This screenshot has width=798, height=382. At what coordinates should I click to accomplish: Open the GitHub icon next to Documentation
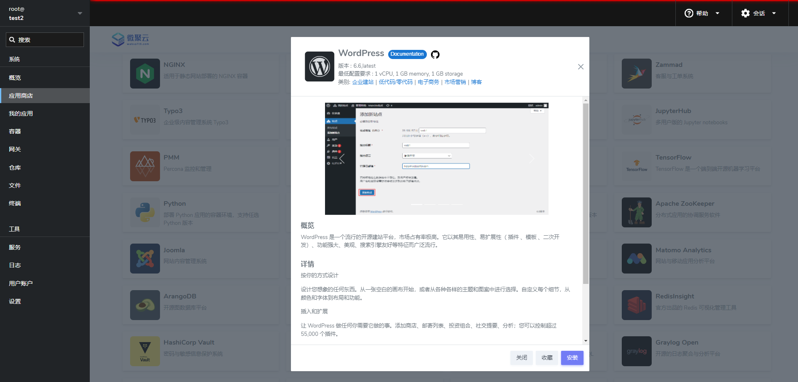[x=435, y=54]
